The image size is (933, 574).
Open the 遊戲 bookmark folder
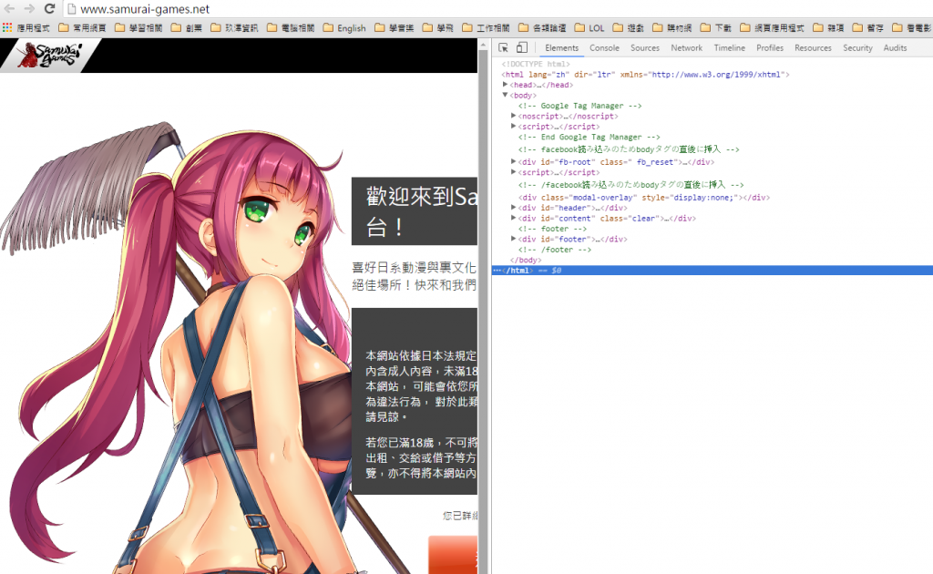coord(629,27)
